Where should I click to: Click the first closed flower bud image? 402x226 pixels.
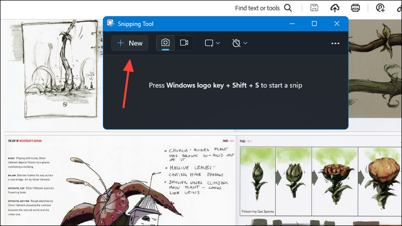pyautogui.click(x=258, y=181)
